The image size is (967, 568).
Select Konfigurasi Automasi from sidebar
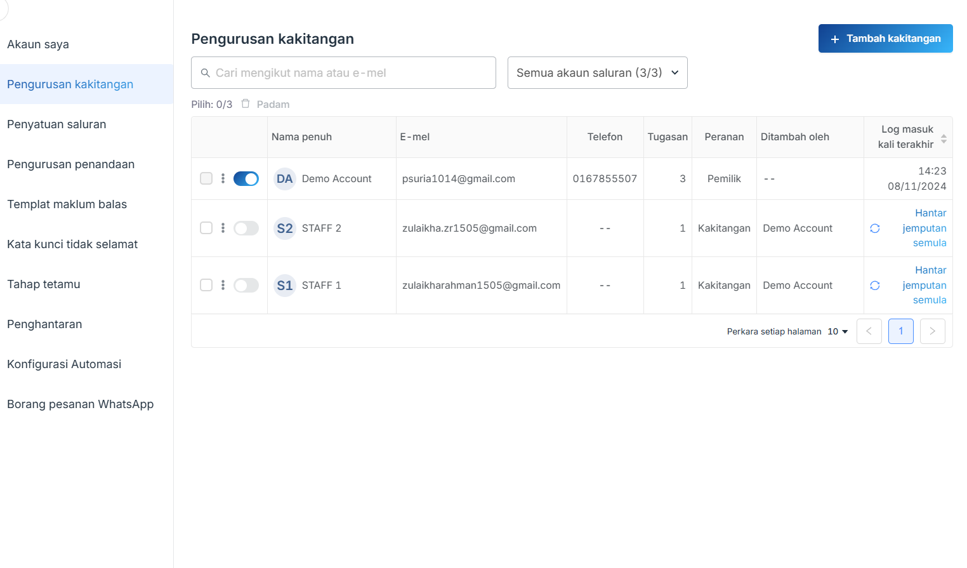pos(64,364)
